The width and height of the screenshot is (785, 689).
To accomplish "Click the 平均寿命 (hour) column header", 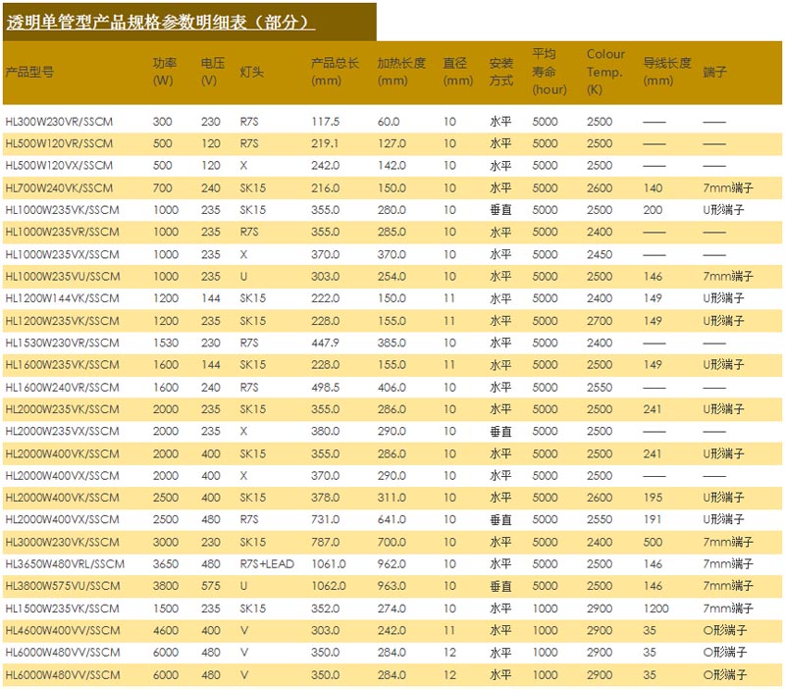I will coord(549,72).
